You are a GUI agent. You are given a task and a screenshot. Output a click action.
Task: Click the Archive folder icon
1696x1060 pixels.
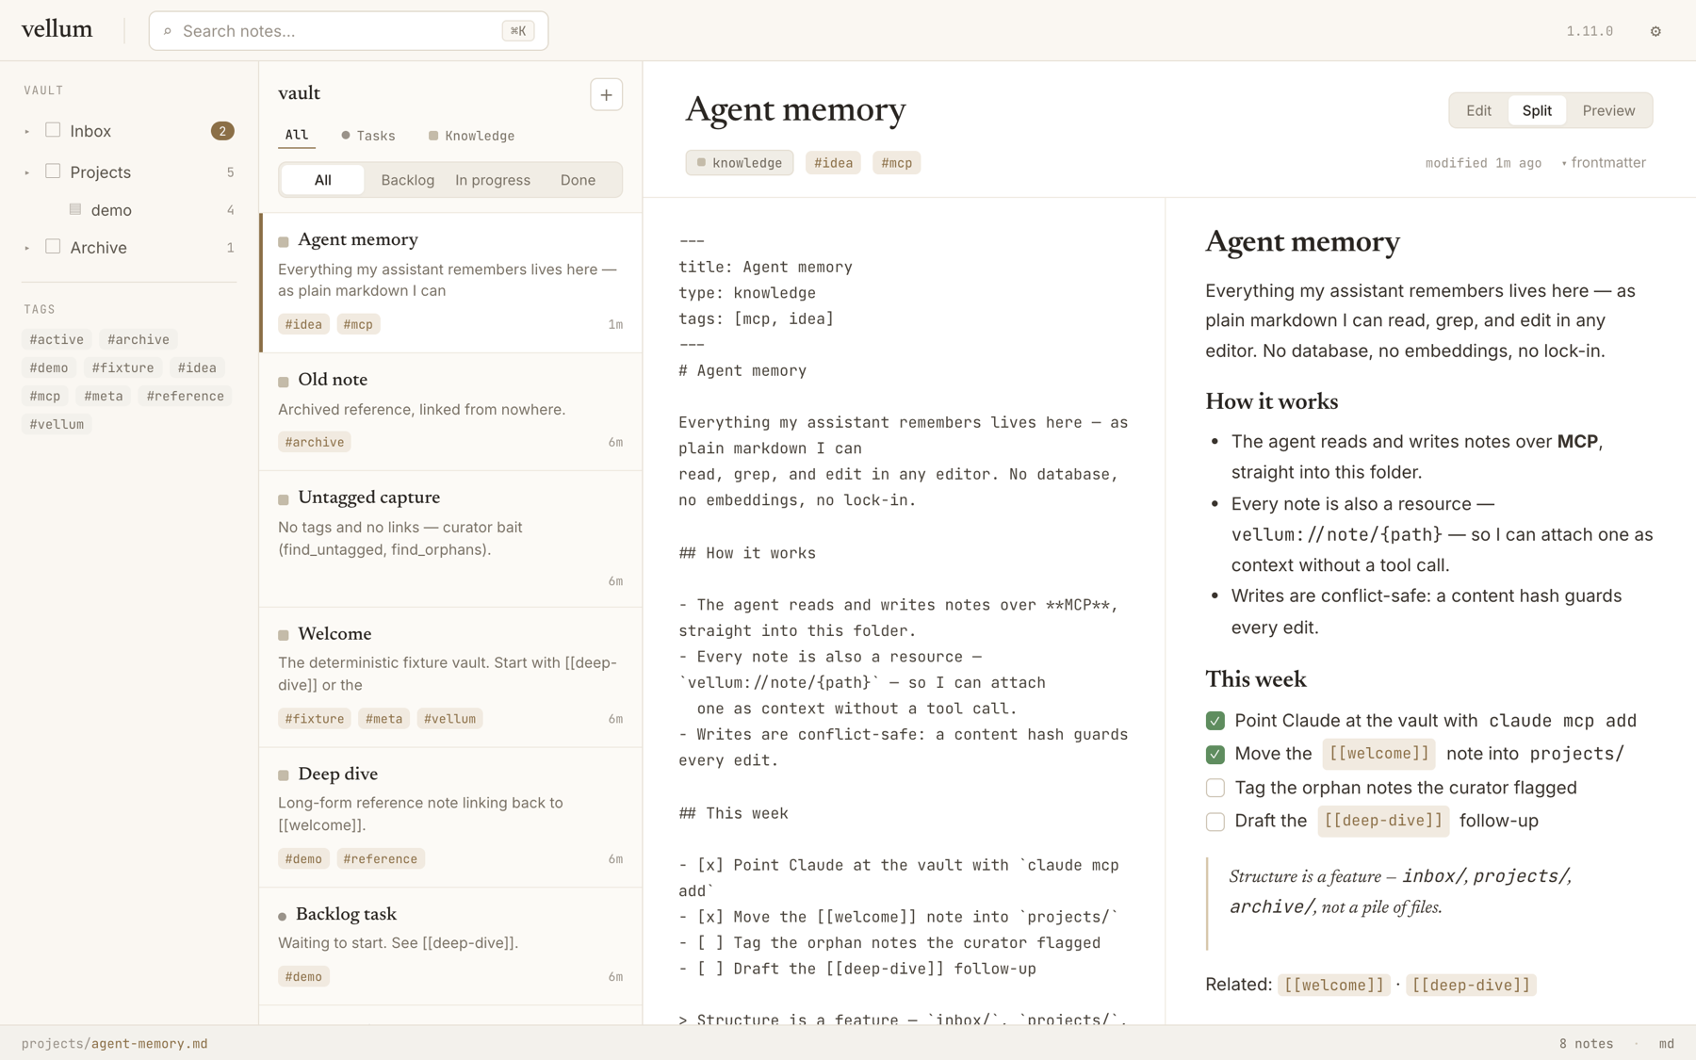53,247
